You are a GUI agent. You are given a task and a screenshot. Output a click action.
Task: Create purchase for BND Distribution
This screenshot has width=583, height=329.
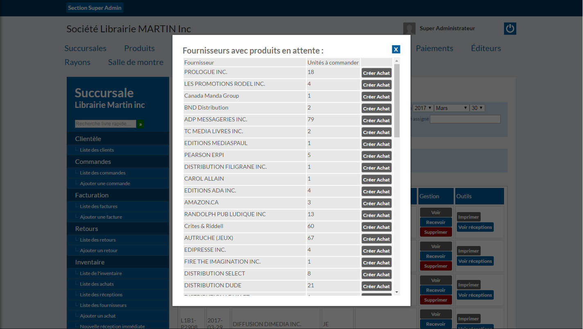pos(376,109)
